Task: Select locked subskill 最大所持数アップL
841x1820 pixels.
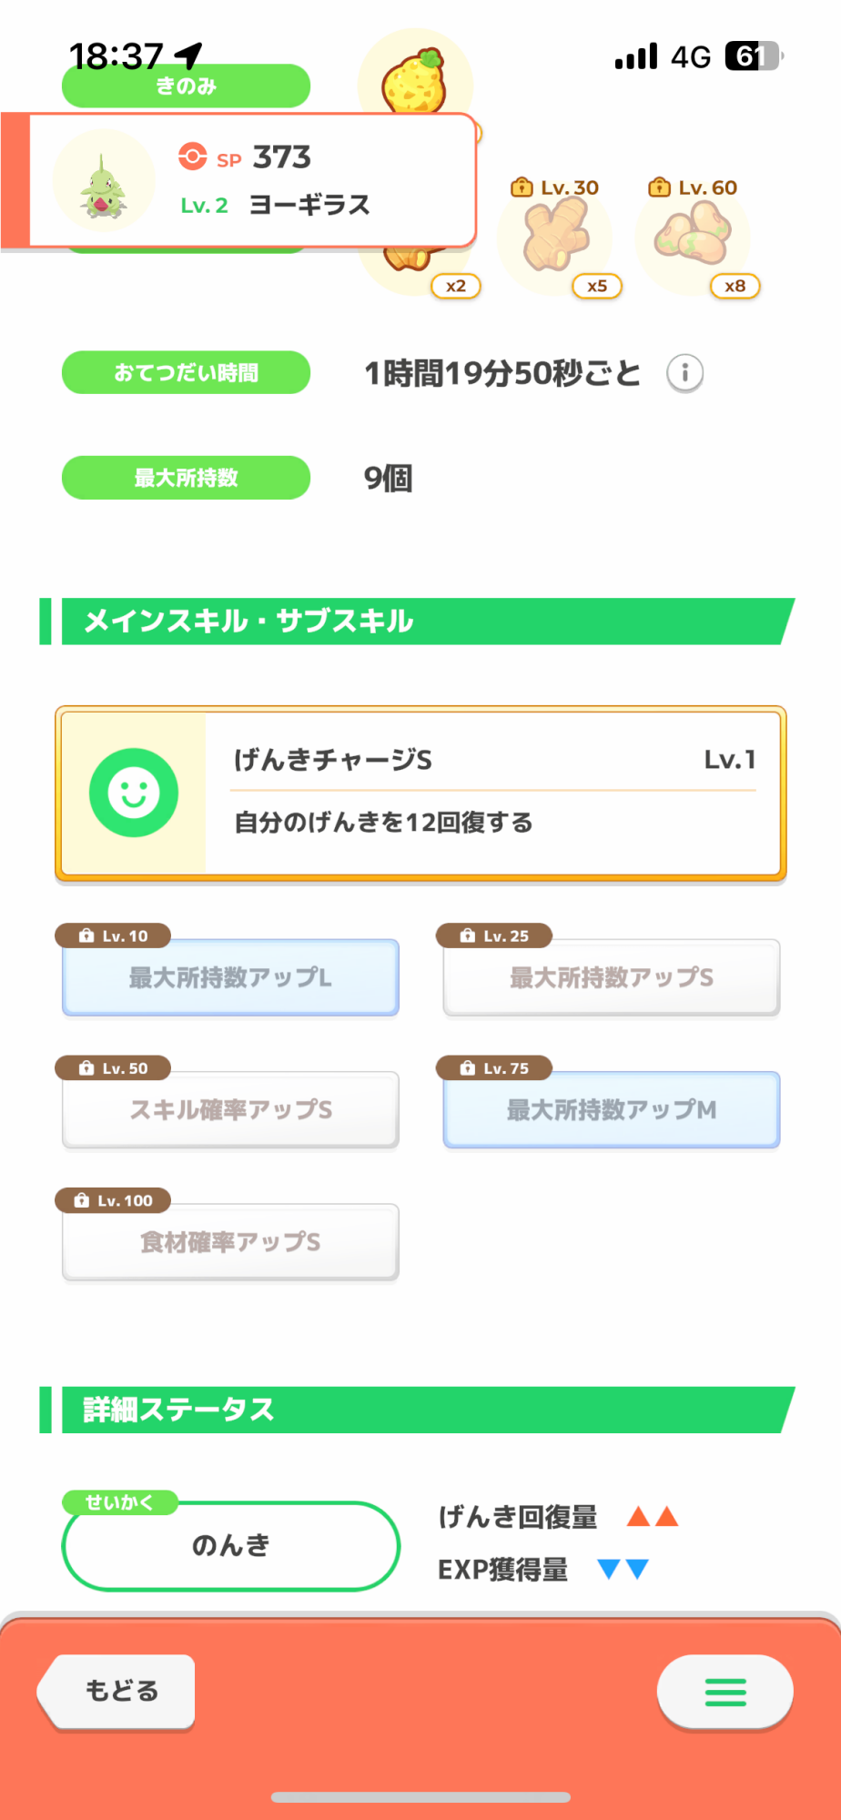Action: (230, 977)
